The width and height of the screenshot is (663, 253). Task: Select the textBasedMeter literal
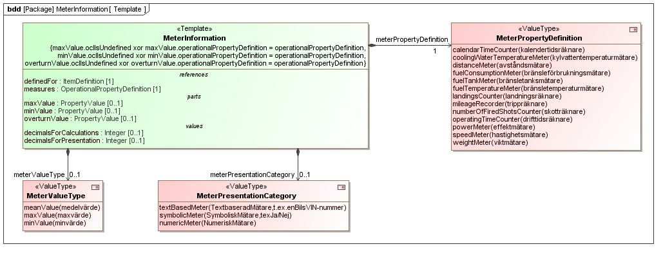point(253,207)
